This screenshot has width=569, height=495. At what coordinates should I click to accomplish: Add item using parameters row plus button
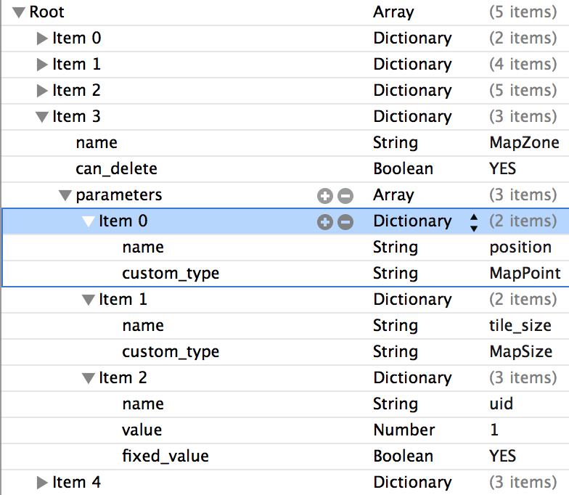[x=325, y=196]
